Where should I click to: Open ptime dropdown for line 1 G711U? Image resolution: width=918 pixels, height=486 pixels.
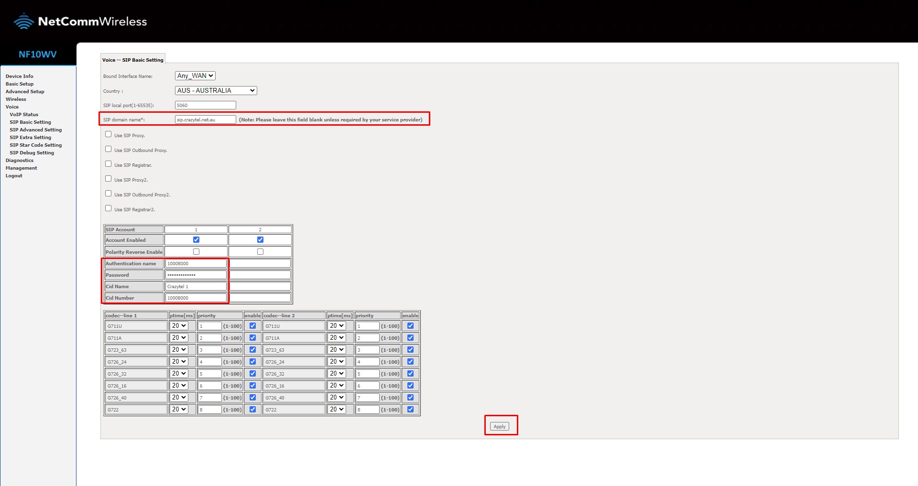(179, 326)
